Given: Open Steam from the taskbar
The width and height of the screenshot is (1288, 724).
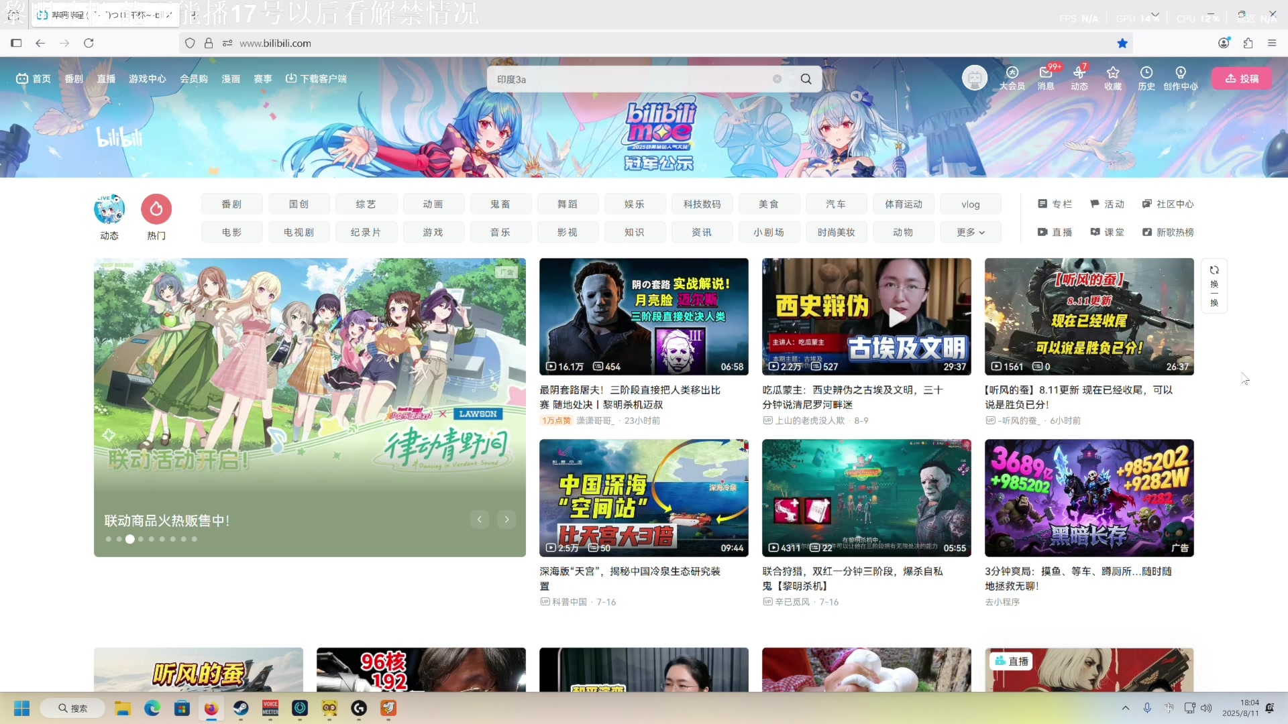Looking at the screenshot, I should pos(241,708).
